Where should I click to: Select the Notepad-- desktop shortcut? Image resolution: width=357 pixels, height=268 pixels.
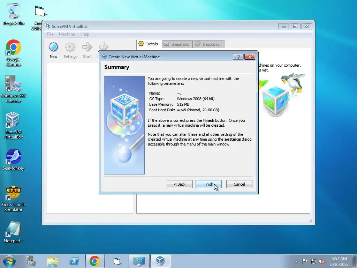14,232
